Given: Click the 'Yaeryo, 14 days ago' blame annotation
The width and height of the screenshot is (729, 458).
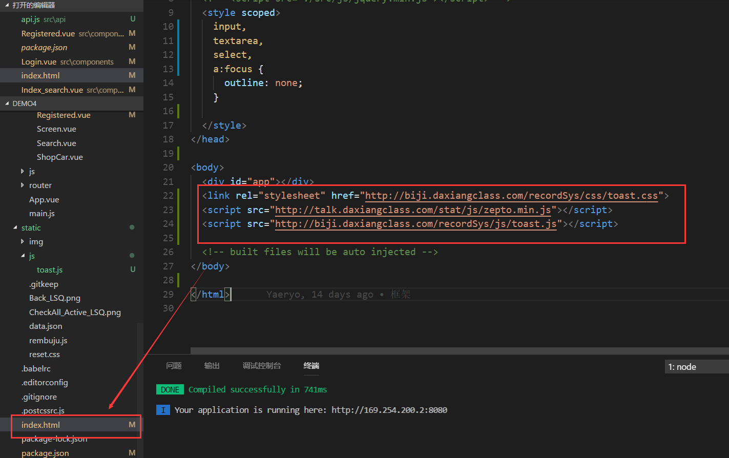Looking at the screenshot, I should [320, 295].
